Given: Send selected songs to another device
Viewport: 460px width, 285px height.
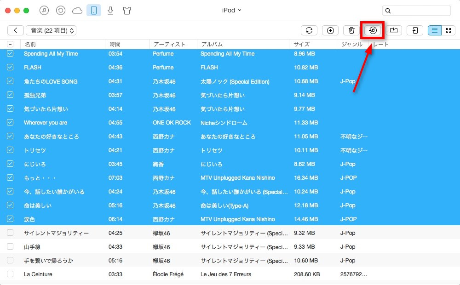Looking at the screenshot, I should point(415,30).
